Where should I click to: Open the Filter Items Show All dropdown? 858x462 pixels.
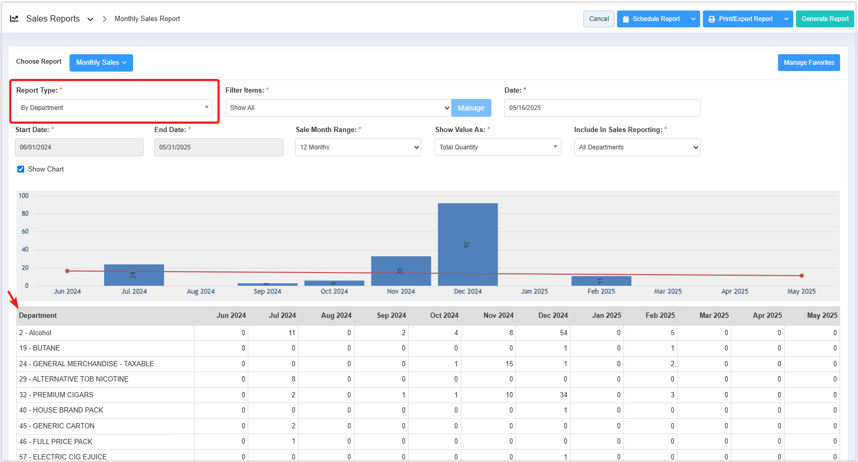(x=338, y=108)
